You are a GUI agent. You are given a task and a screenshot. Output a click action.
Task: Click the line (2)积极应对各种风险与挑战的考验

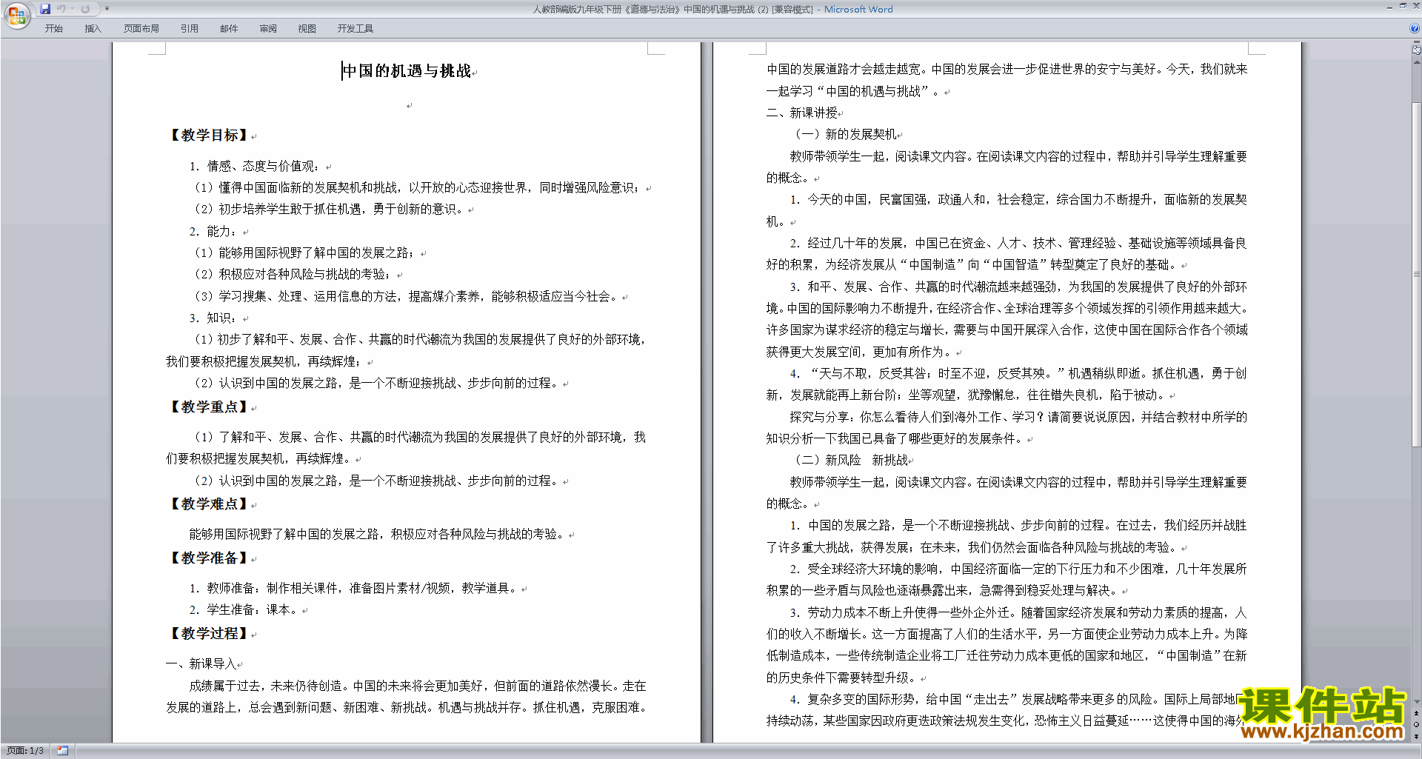294,274
